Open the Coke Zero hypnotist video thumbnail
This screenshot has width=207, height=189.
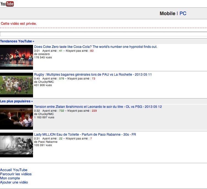(x=17, y=57)
